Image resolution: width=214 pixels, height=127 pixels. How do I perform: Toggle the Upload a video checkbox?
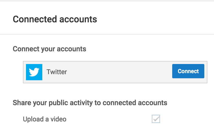coord(156,119)
